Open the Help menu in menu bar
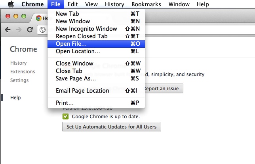 [x=203, y=4]
